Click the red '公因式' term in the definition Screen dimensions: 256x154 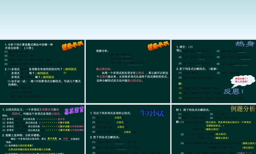click(55, 114)
